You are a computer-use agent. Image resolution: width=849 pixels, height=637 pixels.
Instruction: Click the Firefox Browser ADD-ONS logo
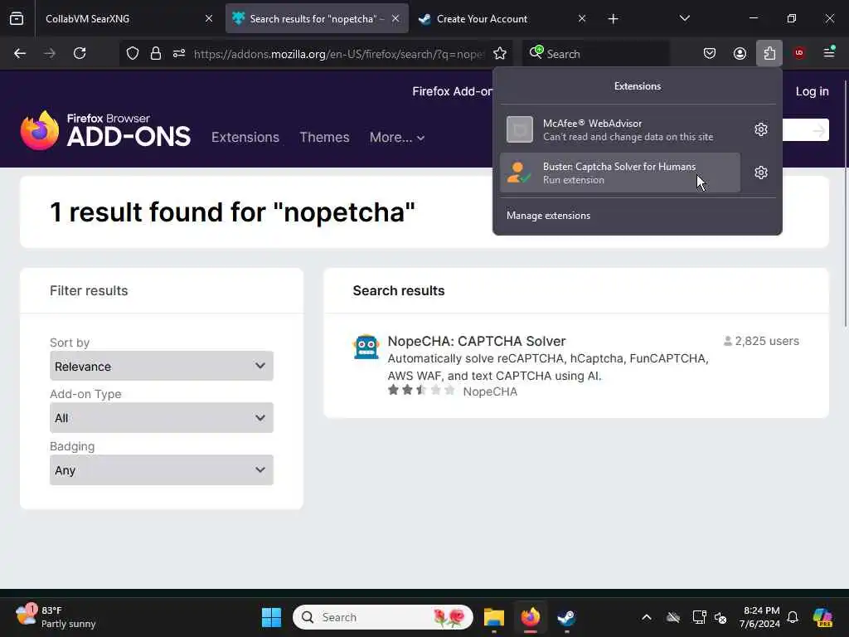pyautogui.click(x=105, y=130)
